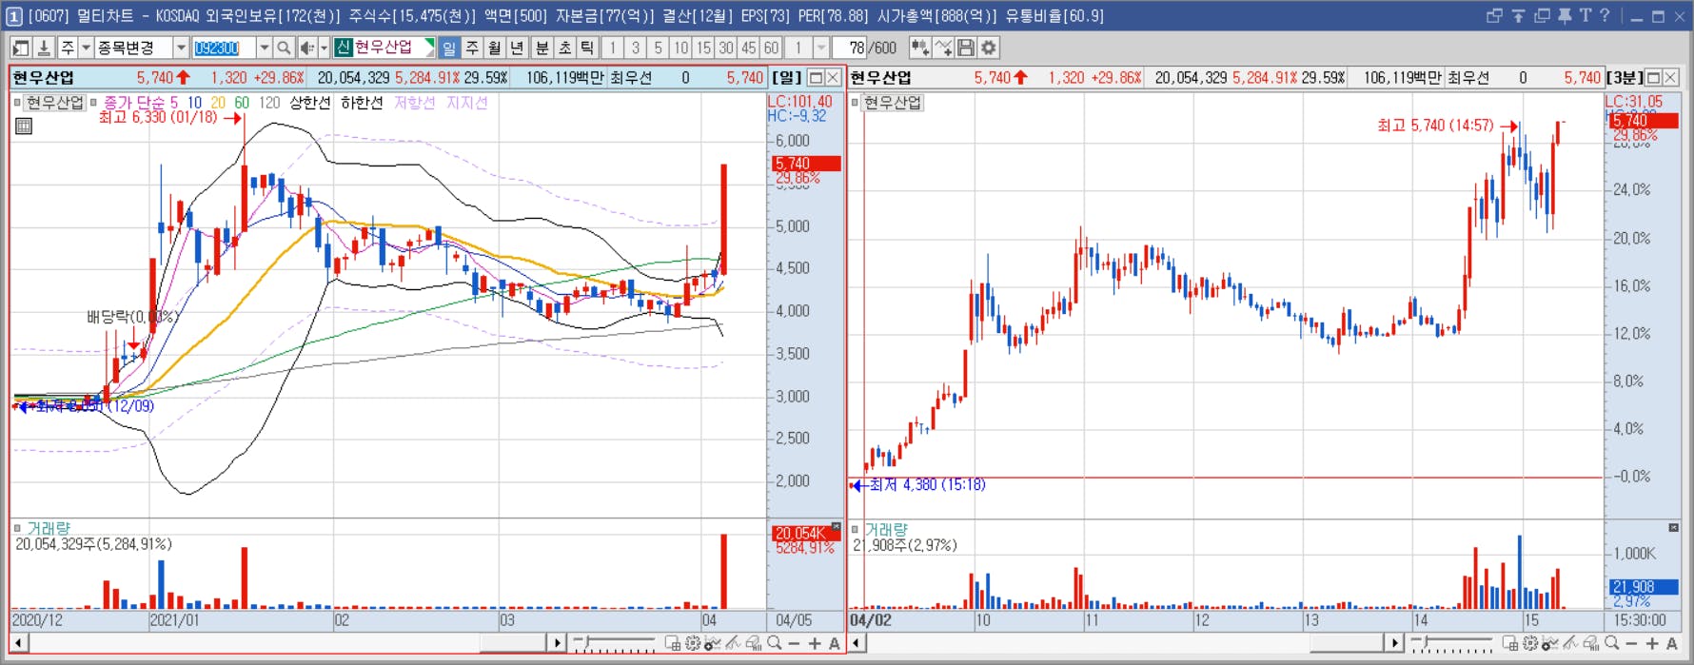Adjust the left chart candle-width slider
This screenshot has height=665, width=1694.
614,644
